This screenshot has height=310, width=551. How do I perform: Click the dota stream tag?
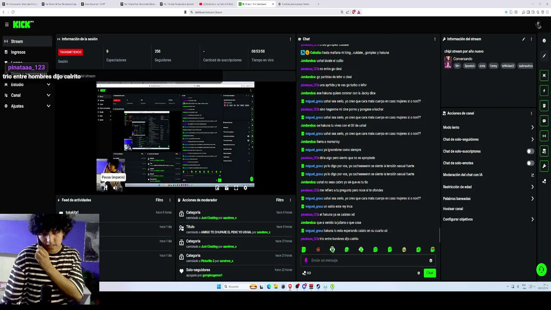coord(482,66)
